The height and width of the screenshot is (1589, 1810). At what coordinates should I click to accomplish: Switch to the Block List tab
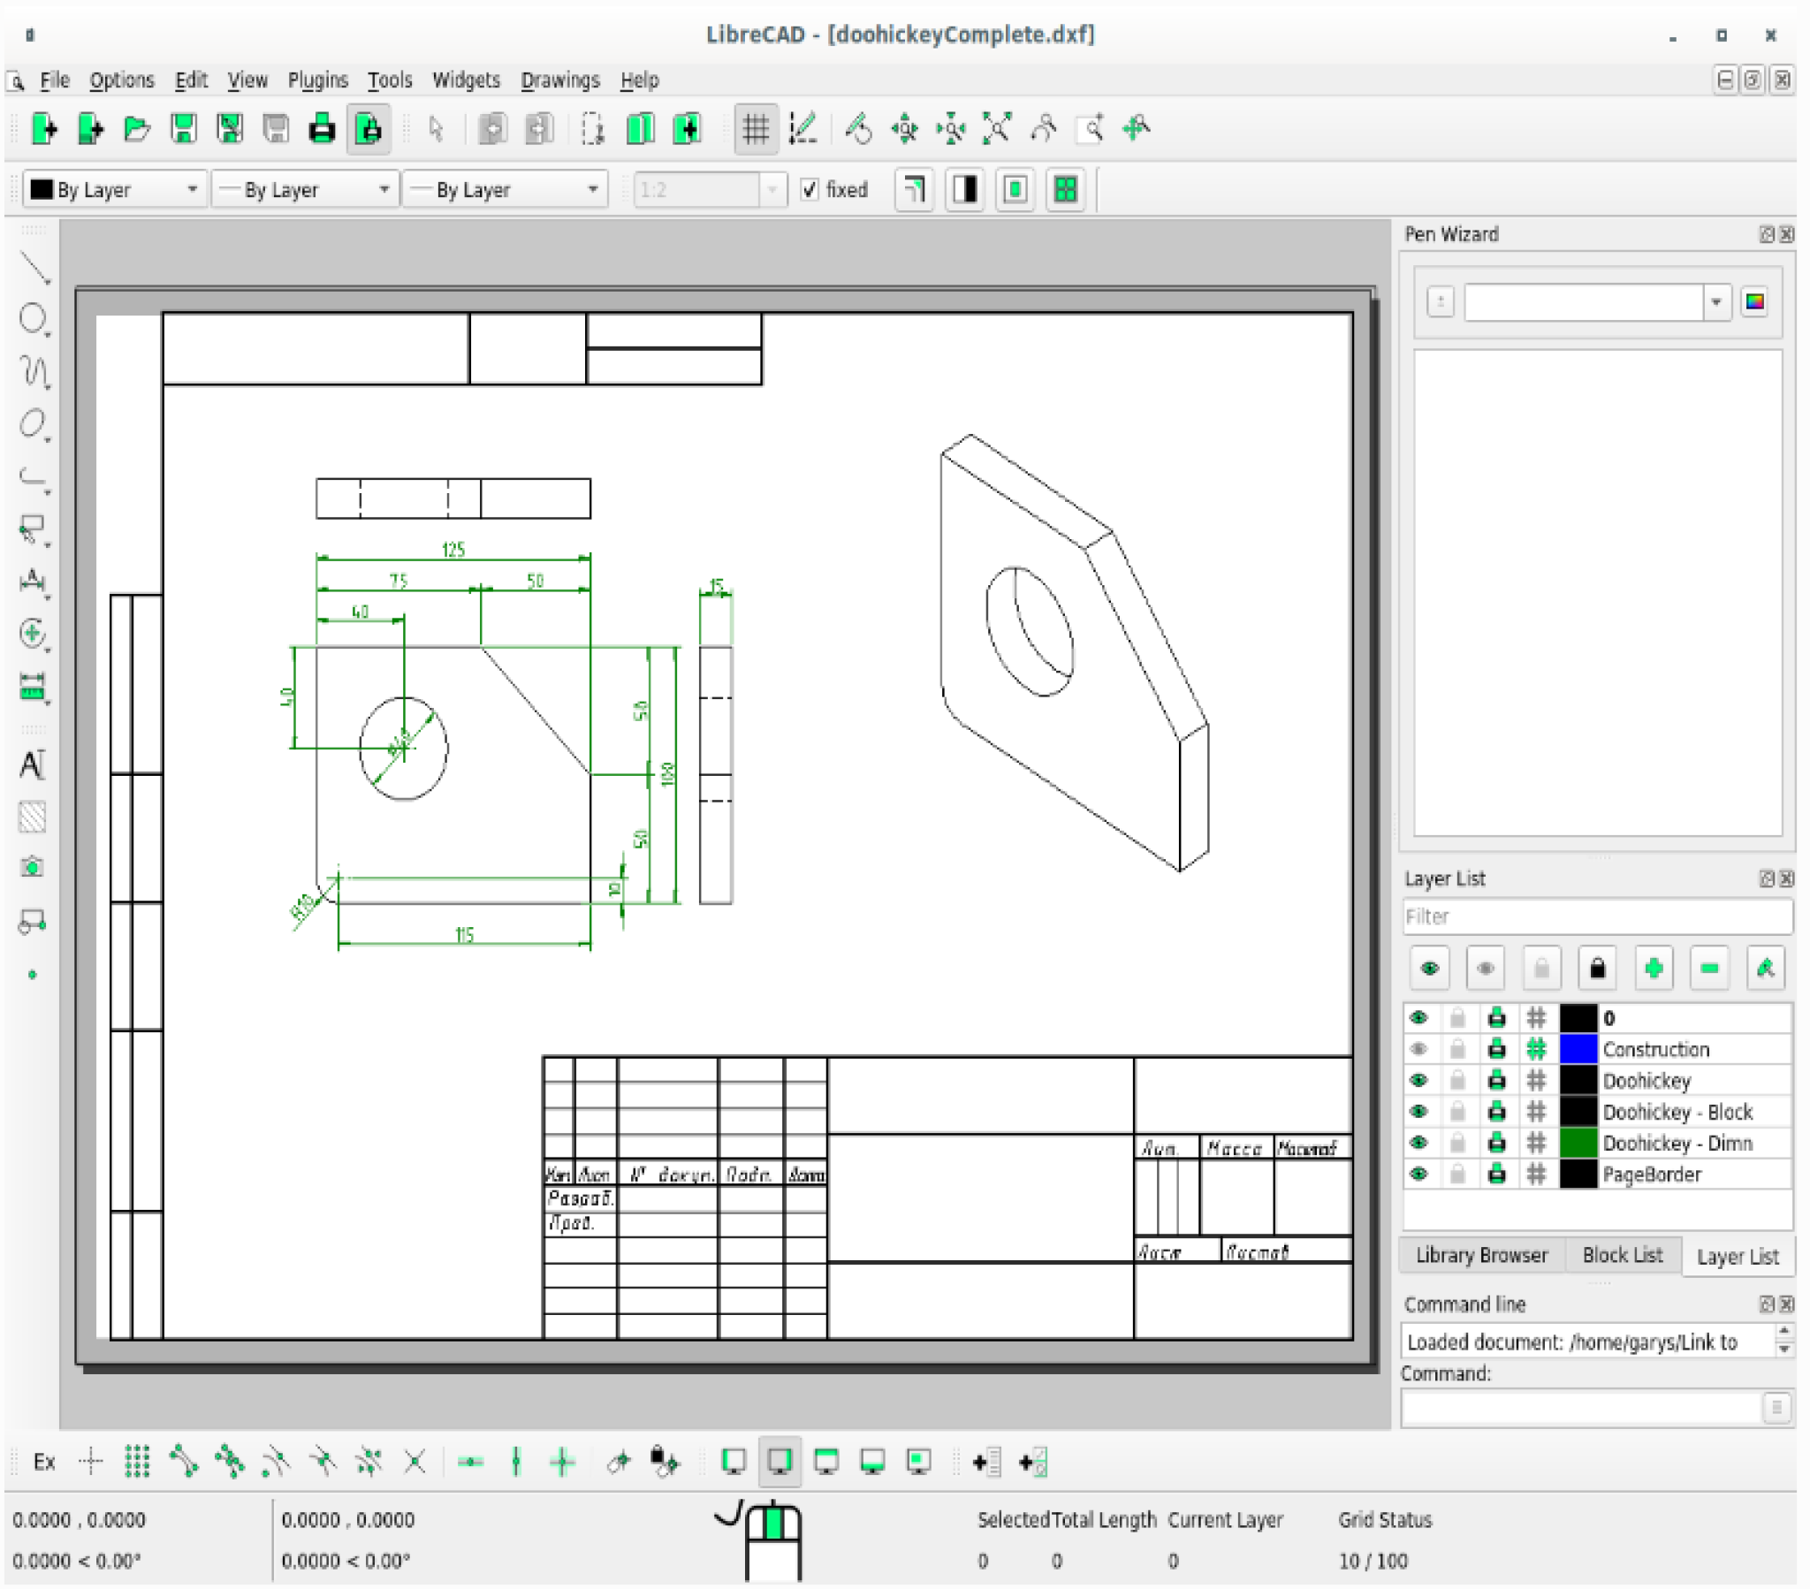(x=1623, y=1255)
